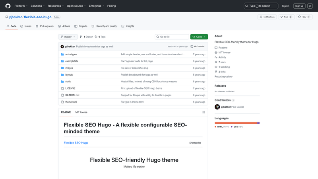Open the Pull requests tab
The height and width of the screenshot is (179, 318).
[45, 26]
